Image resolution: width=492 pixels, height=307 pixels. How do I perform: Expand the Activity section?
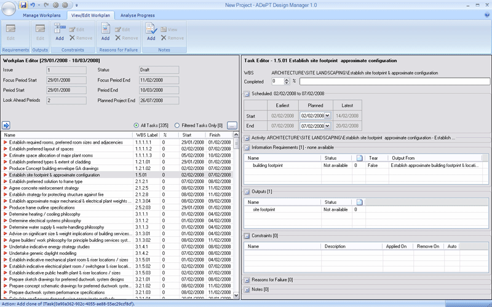(x=247, y=138)
